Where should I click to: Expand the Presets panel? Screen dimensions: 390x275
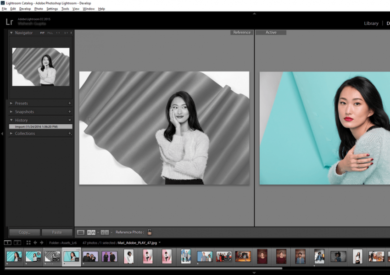(11, 104)
